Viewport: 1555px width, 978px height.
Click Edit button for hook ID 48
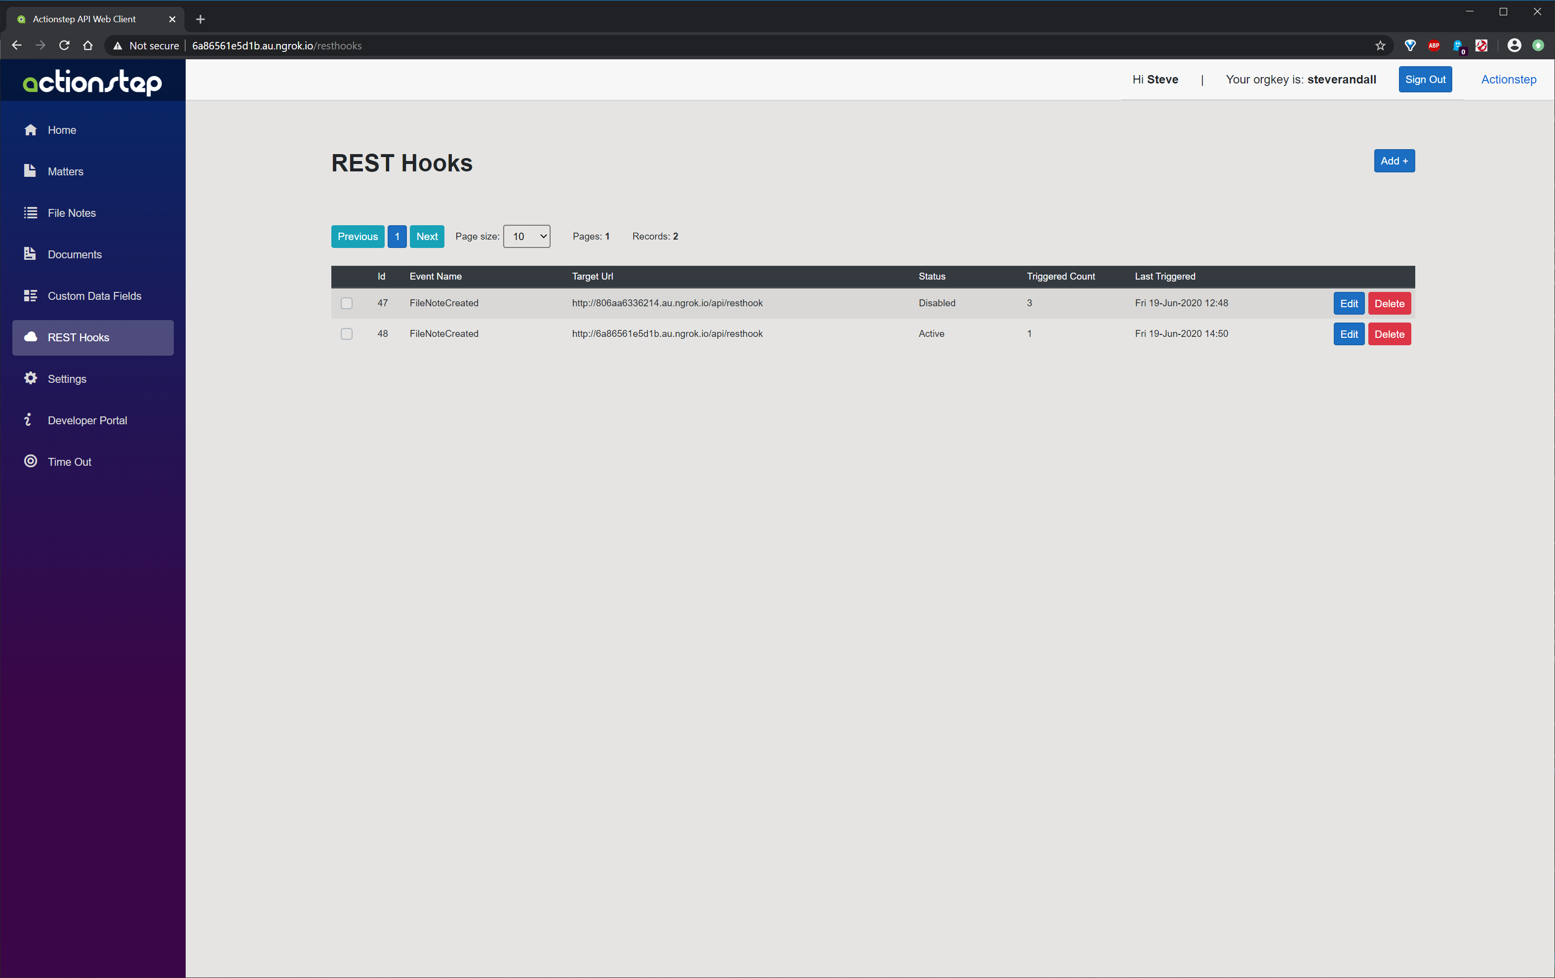(x=1348, y=333)
